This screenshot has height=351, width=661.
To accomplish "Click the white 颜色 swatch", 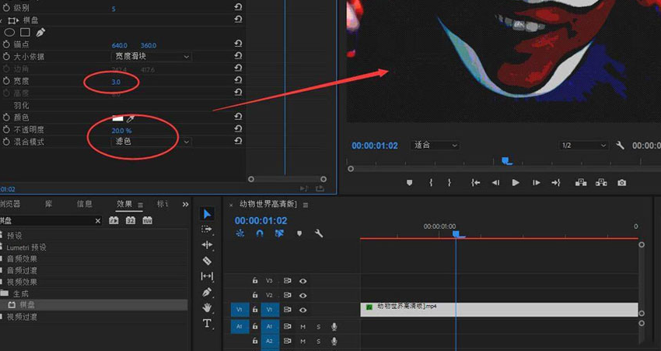I will click(x=117, y=118).
